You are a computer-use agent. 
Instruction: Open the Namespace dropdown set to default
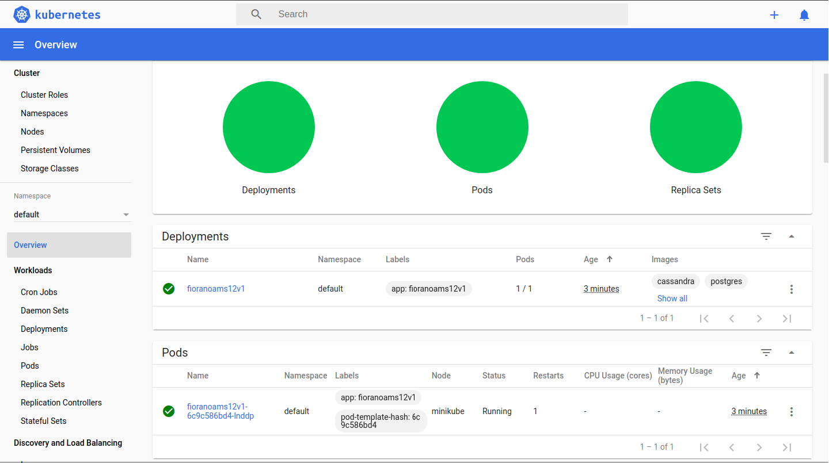pyautogui.click(x=73, y=215)
